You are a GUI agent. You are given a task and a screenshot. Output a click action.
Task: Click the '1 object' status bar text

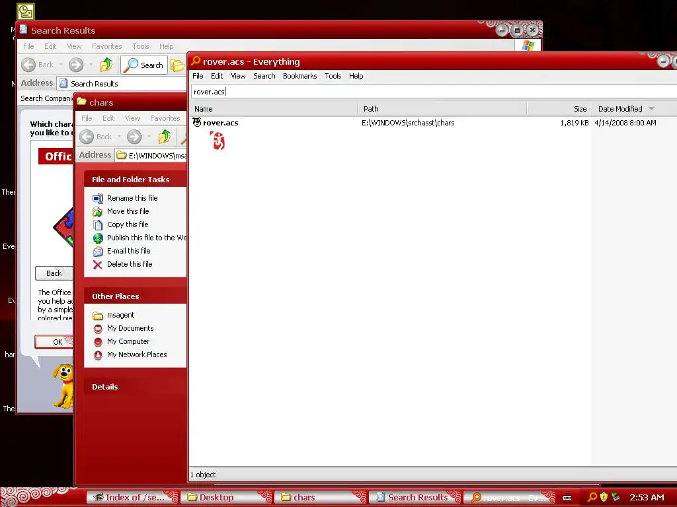click(203, 475)
